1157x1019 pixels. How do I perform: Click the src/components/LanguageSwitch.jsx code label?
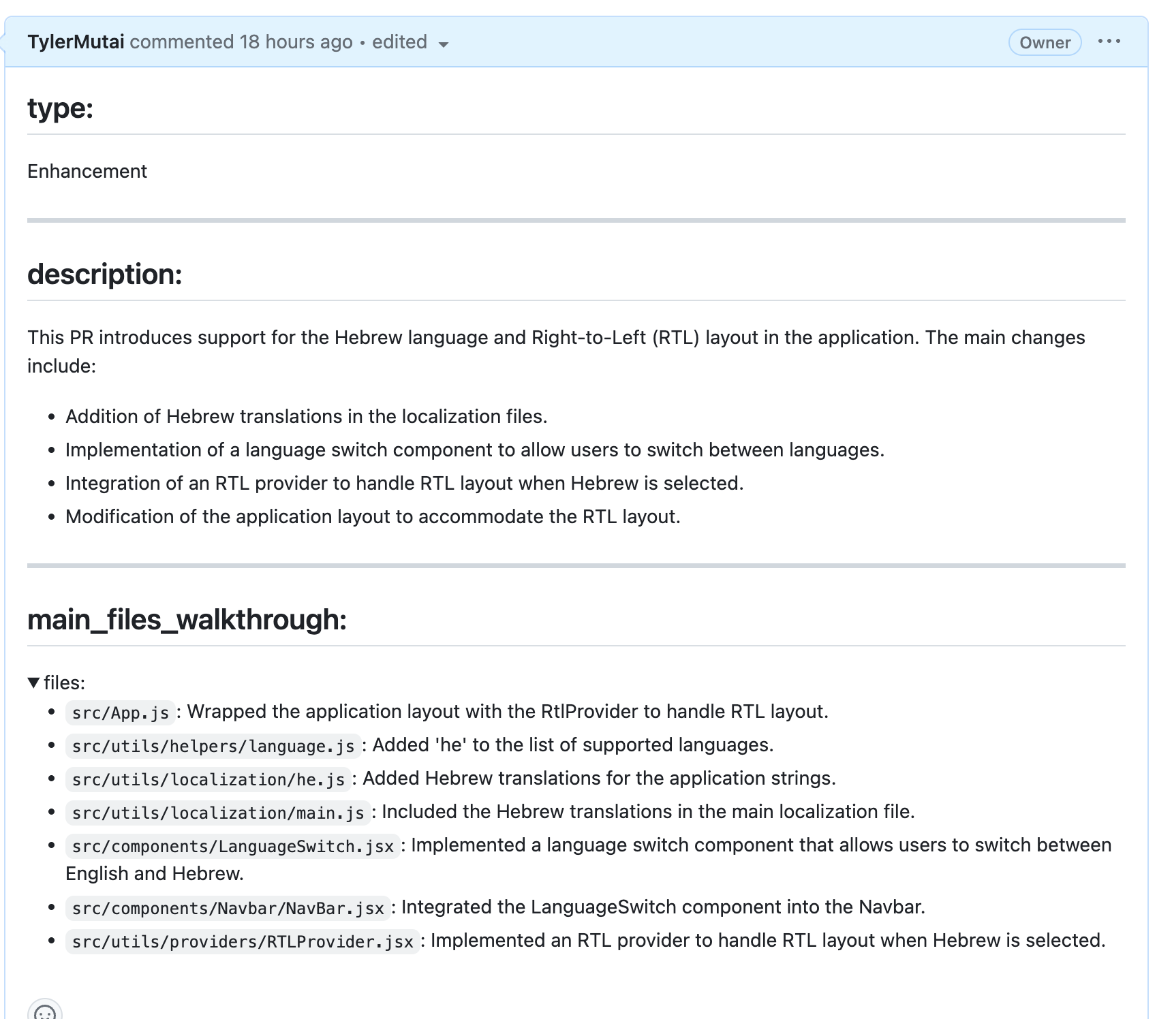pyautogui.click(x=233, y=846)
